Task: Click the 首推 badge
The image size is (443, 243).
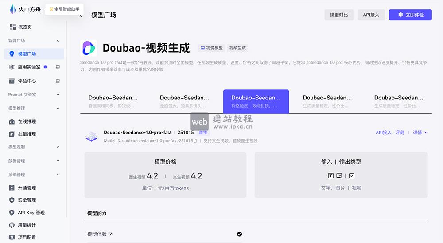Action: 203,133
